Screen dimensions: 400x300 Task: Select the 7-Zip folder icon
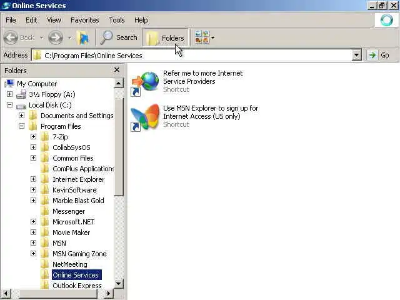click(44, 137)
